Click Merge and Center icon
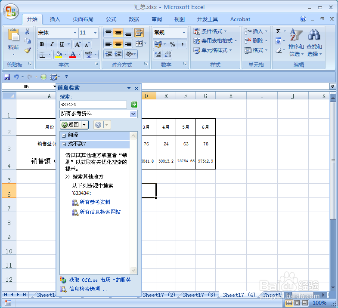 (x=139, y=43)
